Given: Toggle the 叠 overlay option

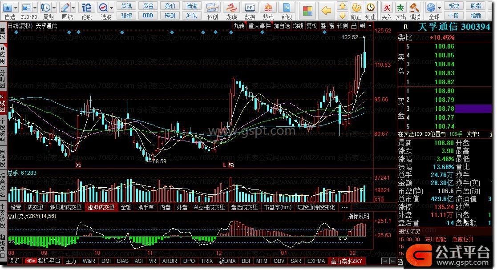Looking at the screenshot, I should coord(323,26).
